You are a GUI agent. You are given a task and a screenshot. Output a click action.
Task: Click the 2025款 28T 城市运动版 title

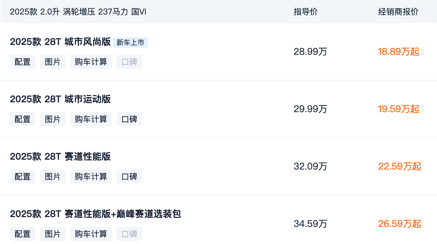click(x=60, y=99)
